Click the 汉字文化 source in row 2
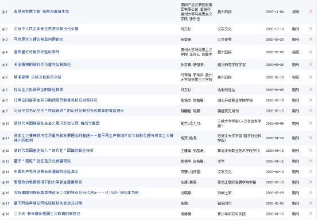This screenshot has width=318, height=220. pos(224,29)
